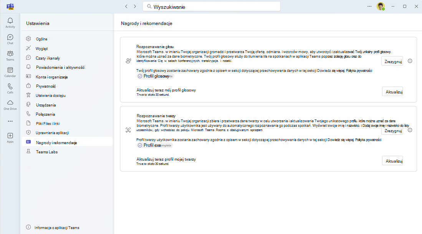Open Dowiedz się więcej in face section
The width and height of the screenshot is (422, 234).
(341, 140)
